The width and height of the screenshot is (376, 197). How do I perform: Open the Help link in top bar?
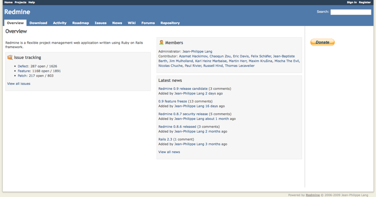click(32, 2)
